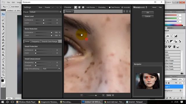Open zoom percentage dropdown below preview
The width and height of the screenshot is (186, 104).
113,95
